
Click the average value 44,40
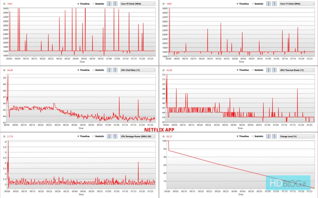tap(10, 70)
